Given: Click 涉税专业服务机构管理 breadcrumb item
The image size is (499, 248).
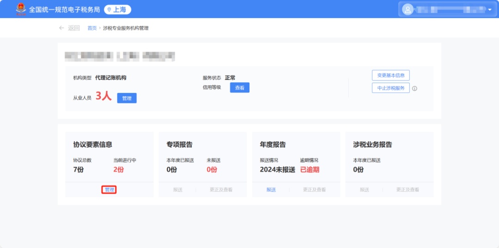Looking at the screenshot, I should (126, 28).
